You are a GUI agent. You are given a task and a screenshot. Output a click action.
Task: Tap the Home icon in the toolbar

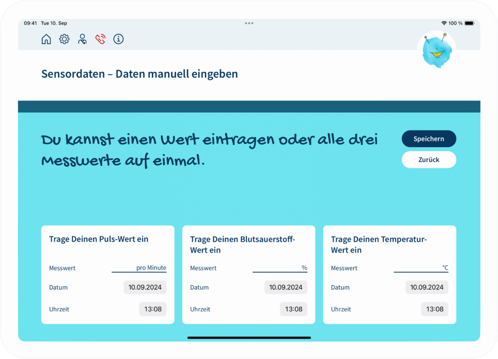46,39
